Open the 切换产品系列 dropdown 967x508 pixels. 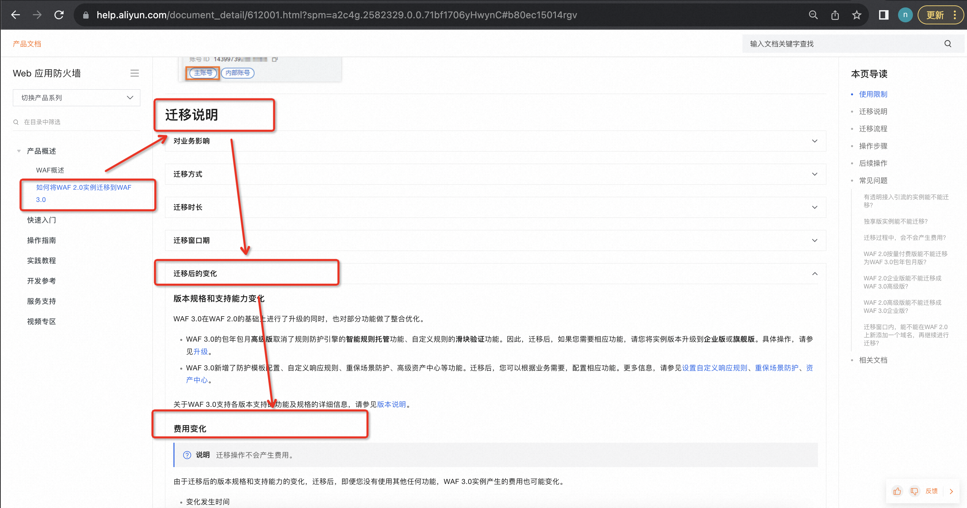tap(76, 98)
